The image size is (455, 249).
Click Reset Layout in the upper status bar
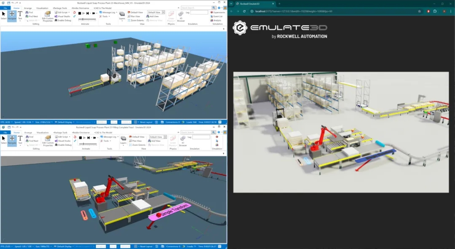[145, 122]
